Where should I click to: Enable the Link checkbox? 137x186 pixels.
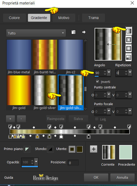(96, 119)
